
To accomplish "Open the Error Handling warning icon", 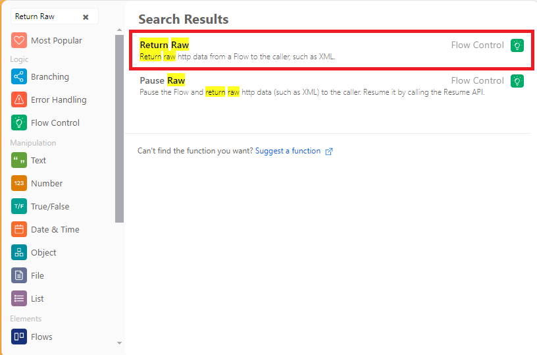I will click(x=19, y=99).
